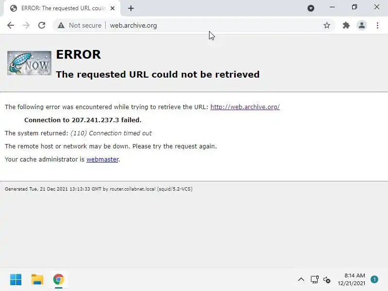Click the Squid NOW logo image
The height and width of the screenshot is (291, 388).
point(29,63)
